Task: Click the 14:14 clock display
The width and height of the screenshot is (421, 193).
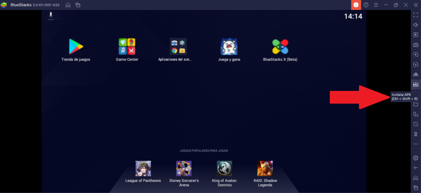Action: coord(353,16)
